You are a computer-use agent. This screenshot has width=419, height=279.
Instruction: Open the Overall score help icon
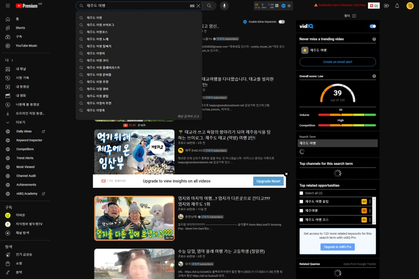[374, 76]
